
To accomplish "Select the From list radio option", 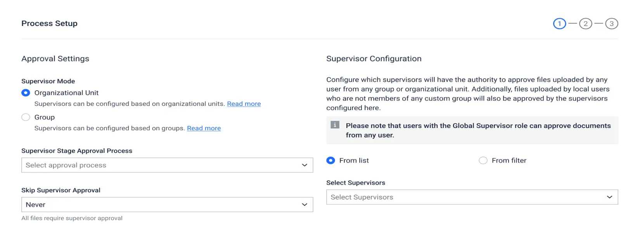I will (x=330, y=161).
